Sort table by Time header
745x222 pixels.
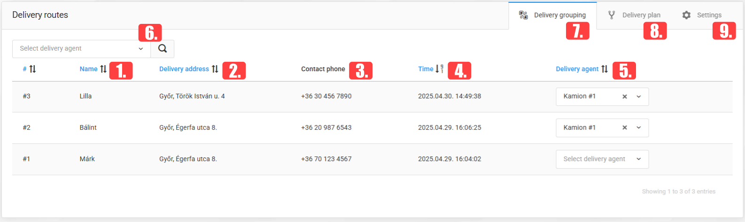426,69
